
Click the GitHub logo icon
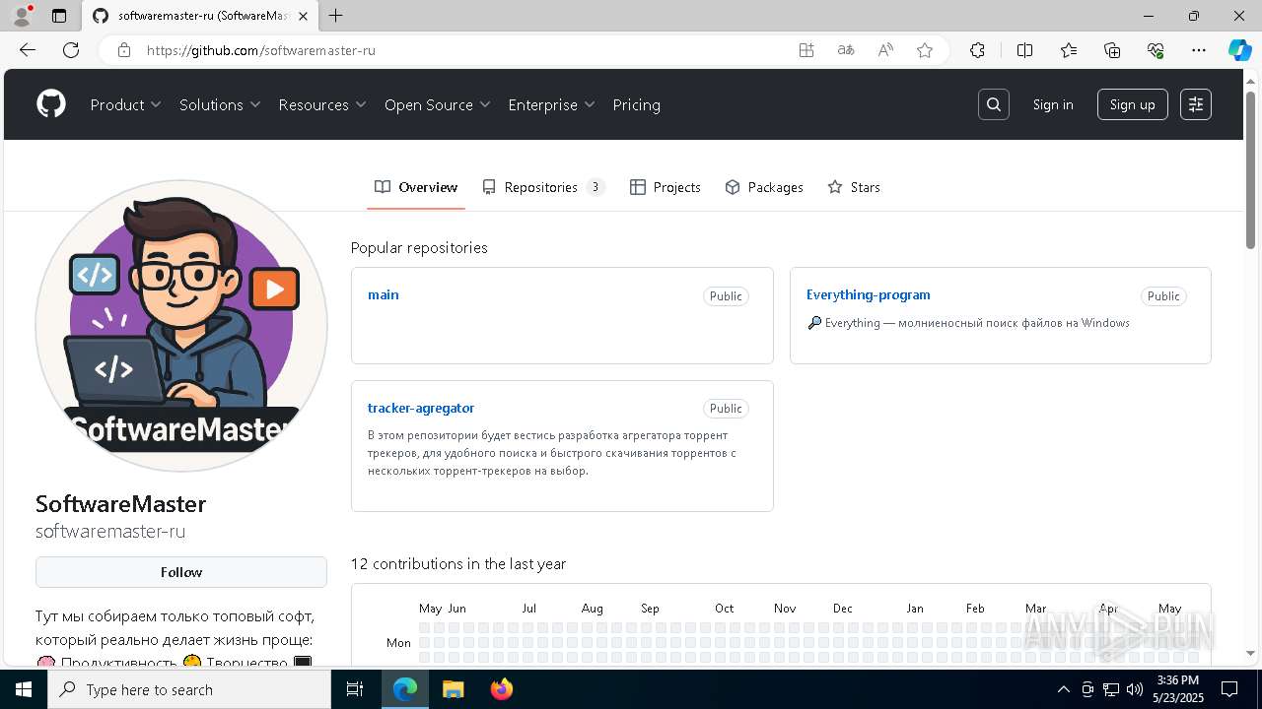[51, 104]
